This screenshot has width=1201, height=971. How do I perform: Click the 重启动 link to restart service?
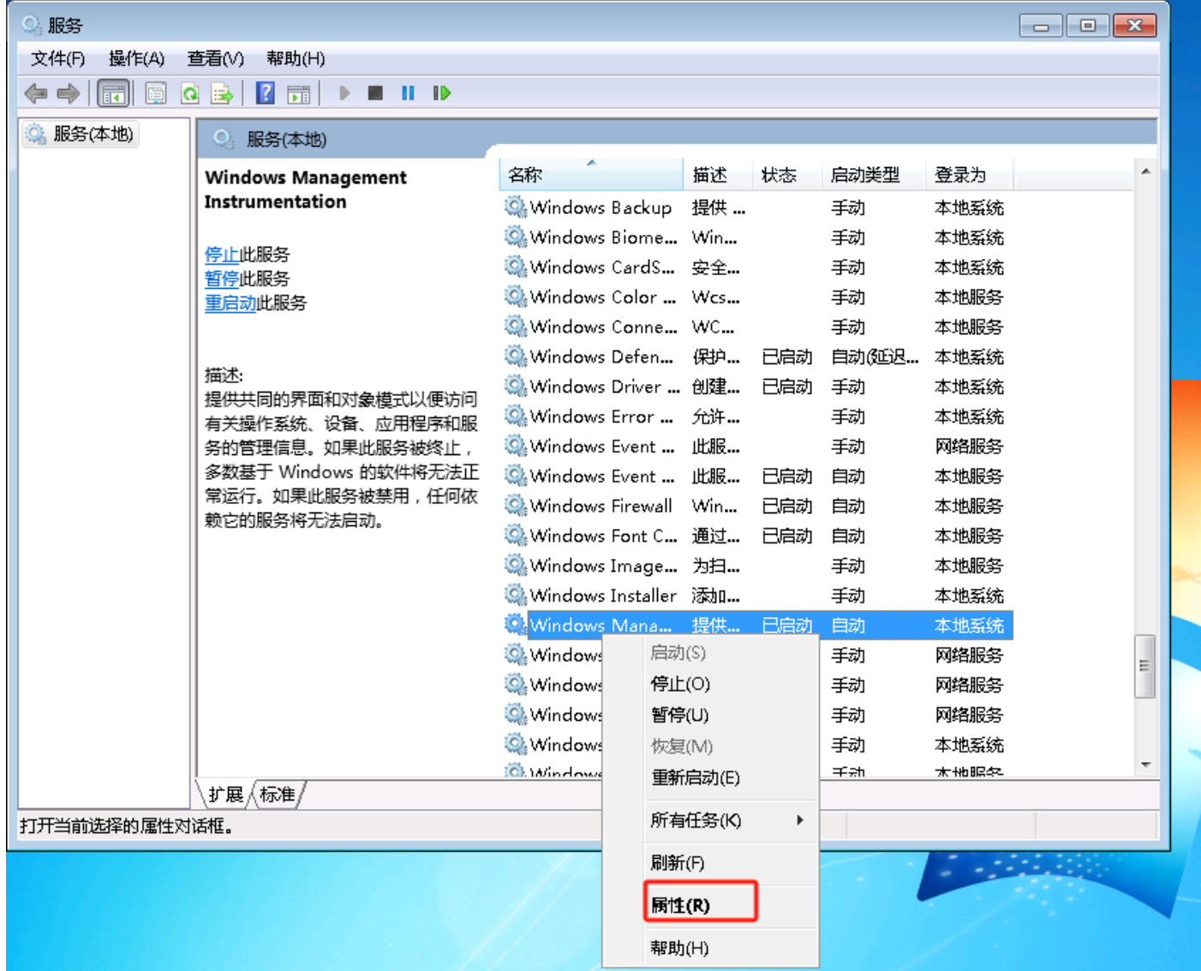tap(230, 303)
